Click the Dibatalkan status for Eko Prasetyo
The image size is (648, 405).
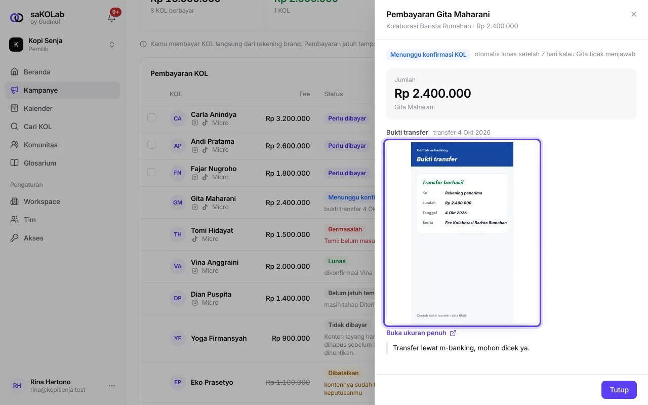click(343, 373)
